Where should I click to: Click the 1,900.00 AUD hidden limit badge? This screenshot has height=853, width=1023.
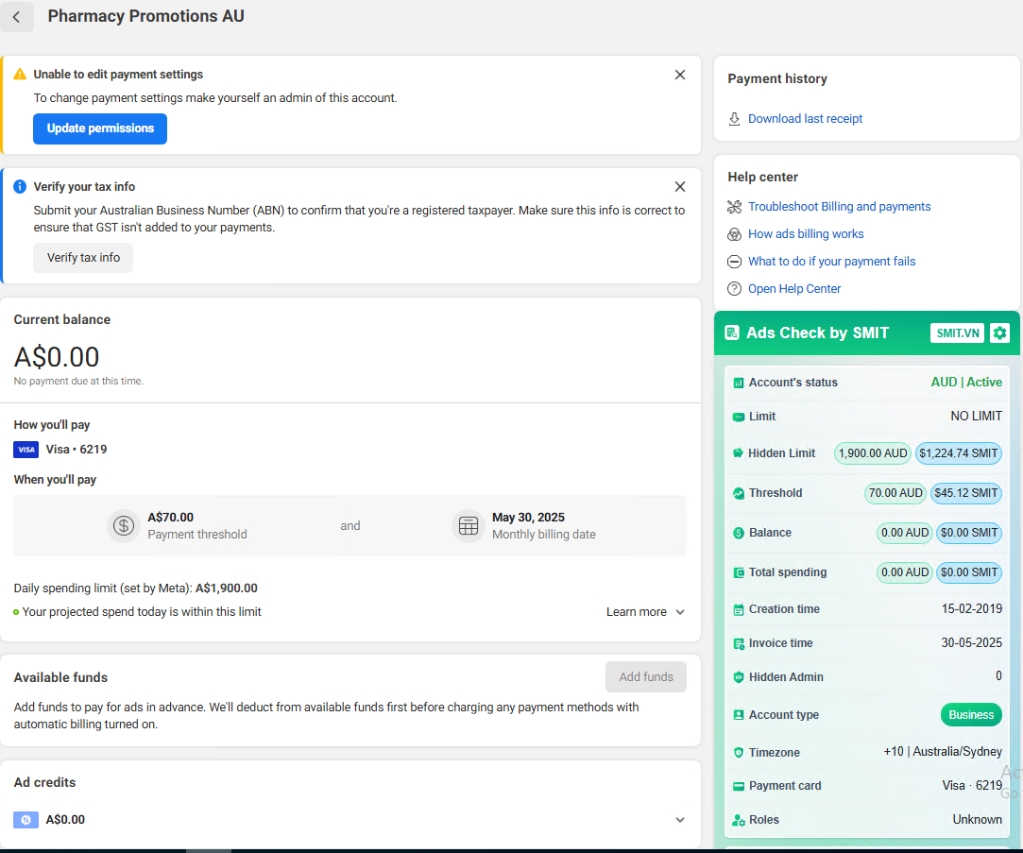point(872,453)
